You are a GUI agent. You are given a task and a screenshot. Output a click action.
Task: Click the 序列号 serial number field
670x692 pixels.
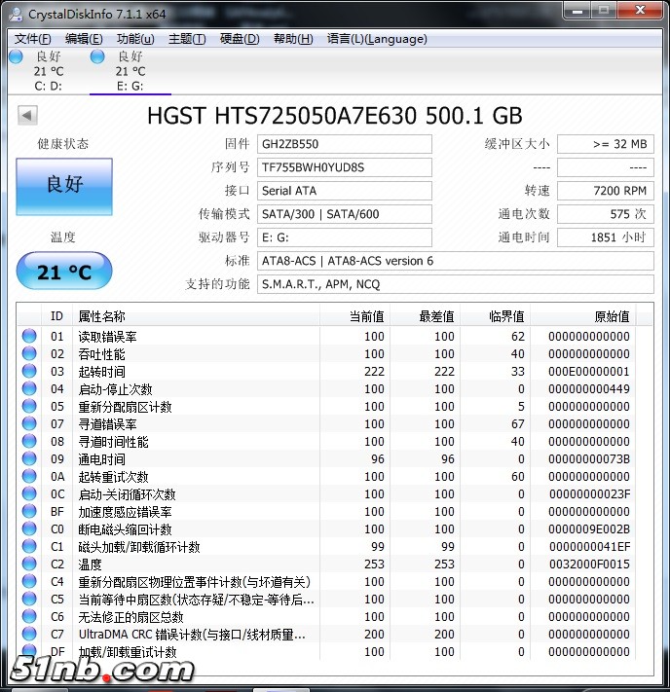[x=345, y=167]
